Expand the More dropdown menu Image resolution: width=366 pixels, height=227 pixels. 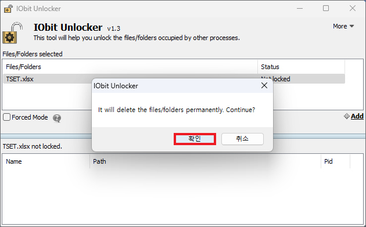click(x=343, y=26)
